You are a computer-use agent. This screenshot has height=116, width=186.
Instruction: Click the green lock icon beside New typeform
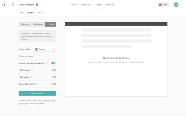click(37, 5)
